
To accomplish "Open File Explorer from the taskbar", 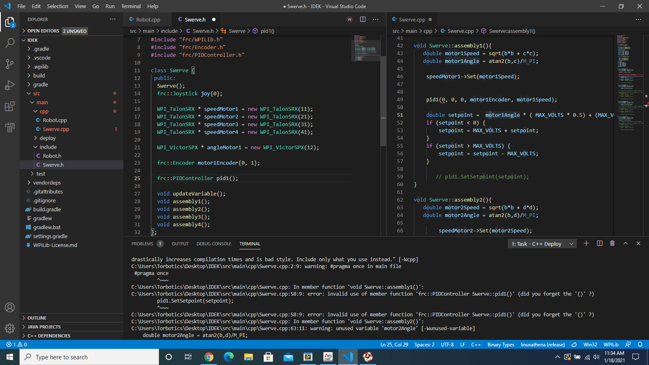I will (x=249, y=357).
